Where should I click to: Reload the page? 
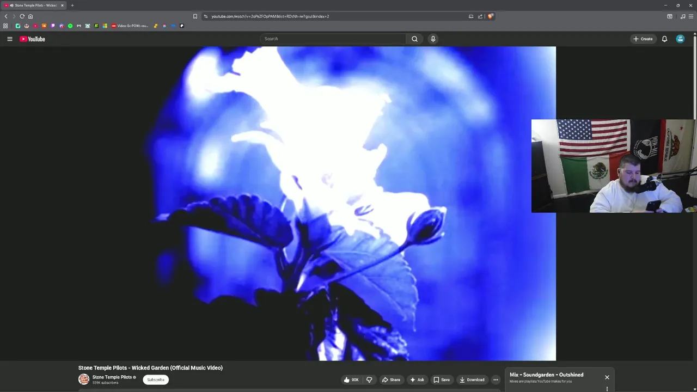(22, 16)
